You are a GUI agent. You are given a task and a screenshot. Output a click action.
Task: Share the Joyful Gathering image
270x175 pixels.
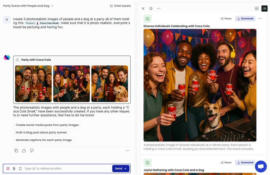[226, 162]
